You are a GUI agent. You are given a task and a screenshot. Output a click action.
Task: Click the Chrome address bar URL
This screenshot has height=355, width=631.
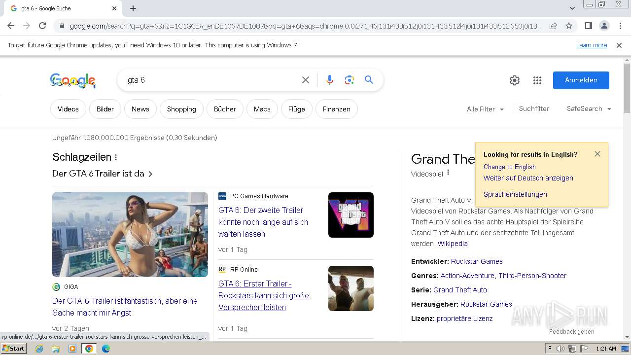tap(306, 26)
